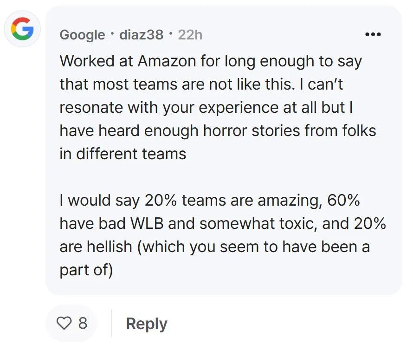This screenshot has height=344, width=413.
Task: Click the first line starting 'Worked at Amazon'
Action: point(211,61)
